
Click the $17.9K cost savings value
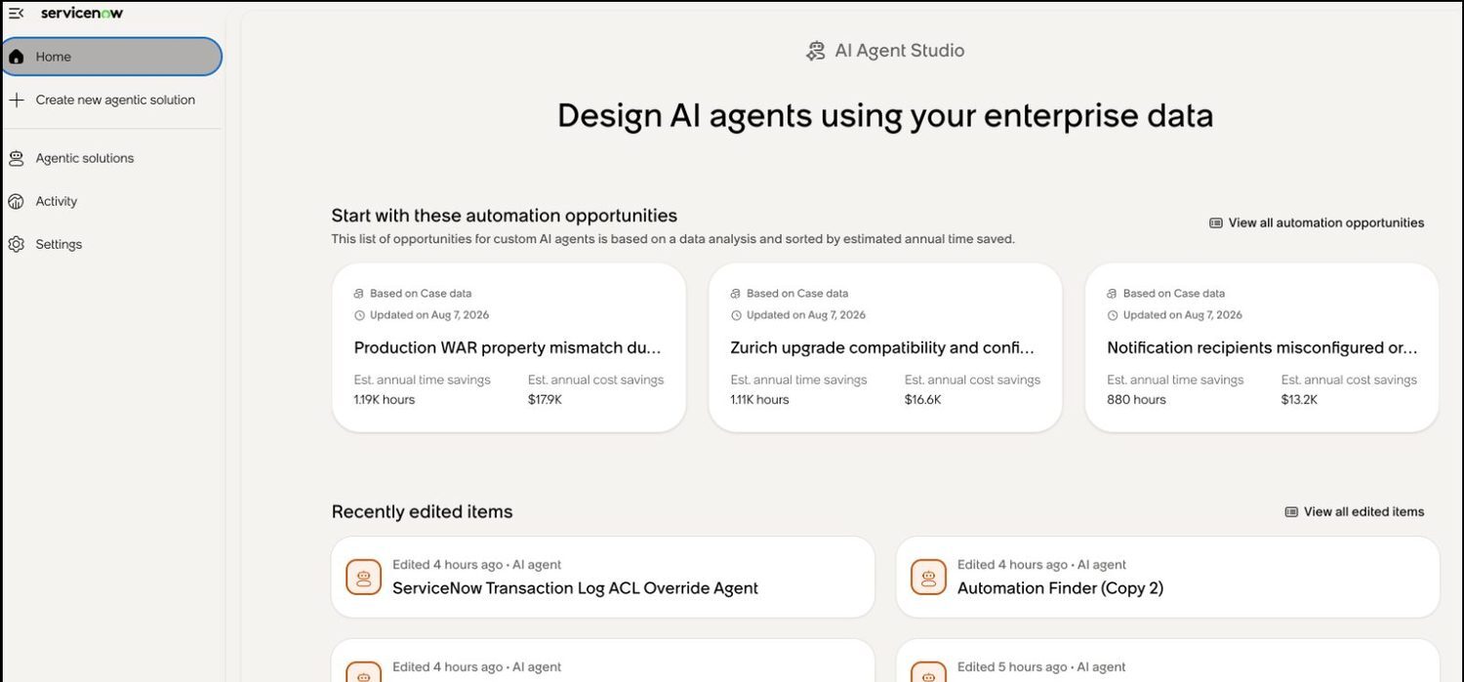click(545, 400)
